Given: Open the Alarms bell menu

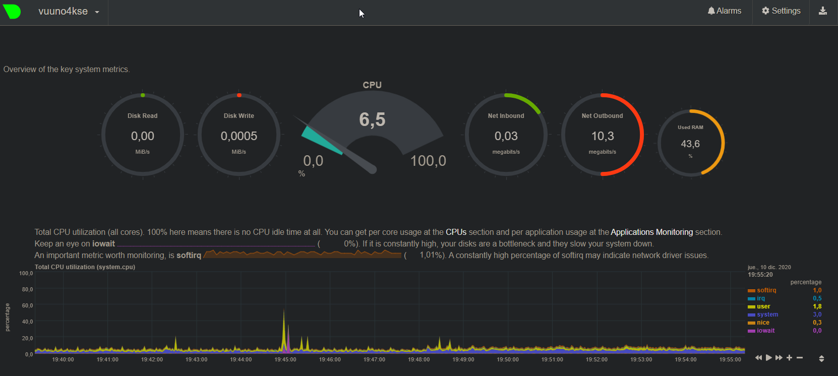Looking at the screenshot, I should 724,11.
